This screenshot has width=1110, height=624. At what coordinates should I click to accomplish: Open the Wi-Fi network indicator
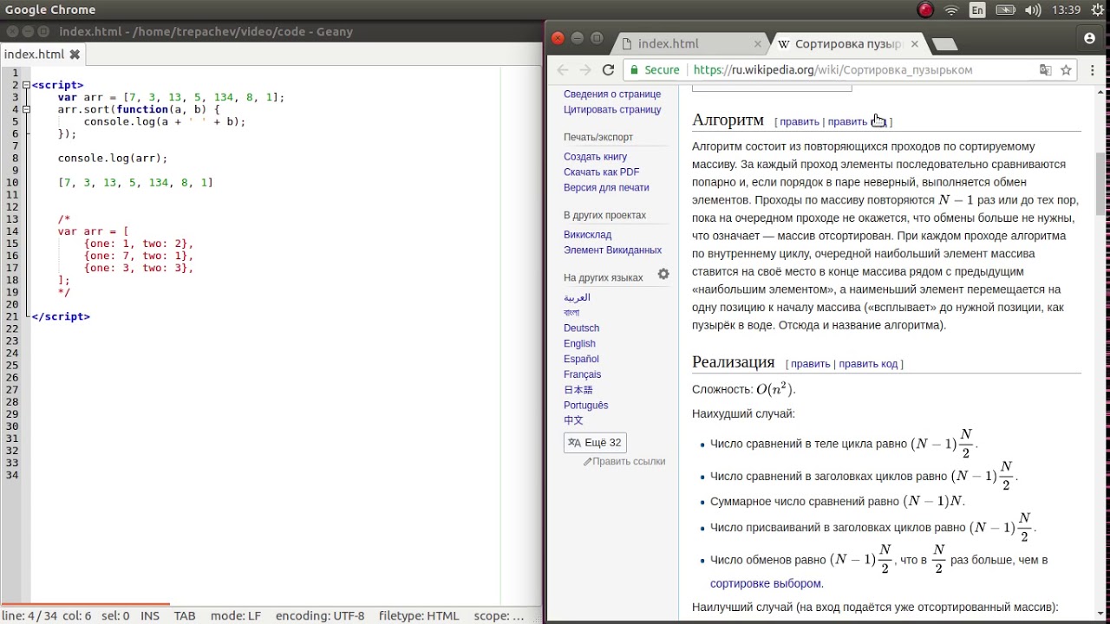951,10
